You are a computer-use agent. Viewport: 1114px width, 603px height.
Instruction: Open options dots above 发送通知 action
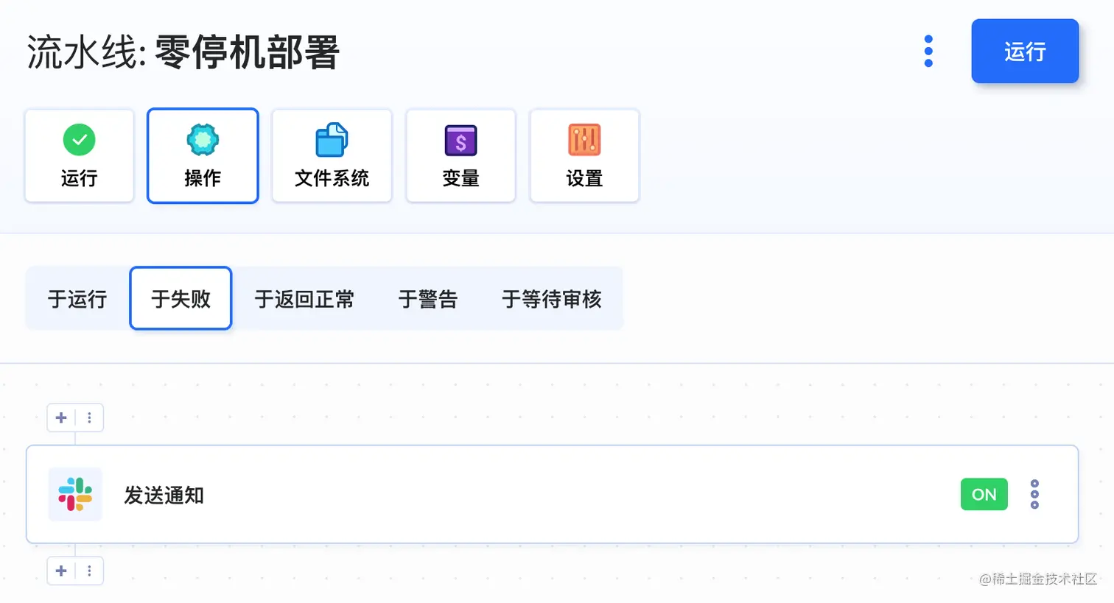[x=89, y=417]
